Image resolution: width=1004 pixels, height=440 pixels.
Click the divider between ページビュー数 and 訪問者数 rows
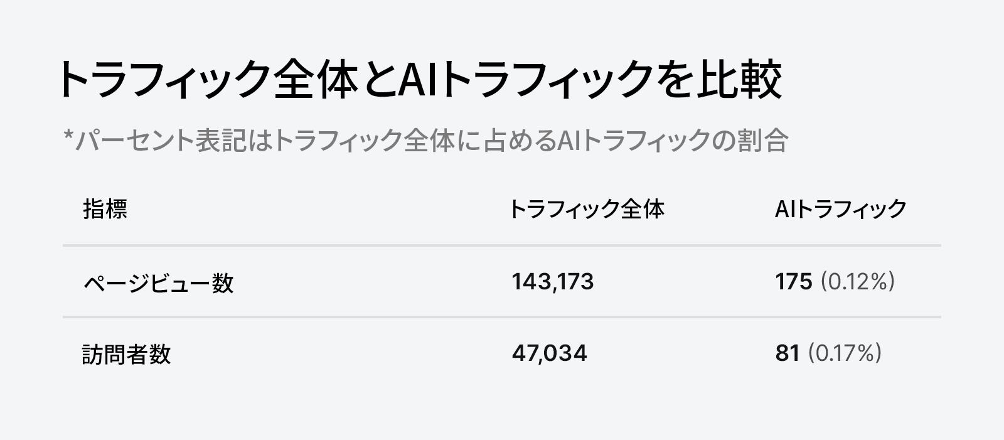[502, 318]
